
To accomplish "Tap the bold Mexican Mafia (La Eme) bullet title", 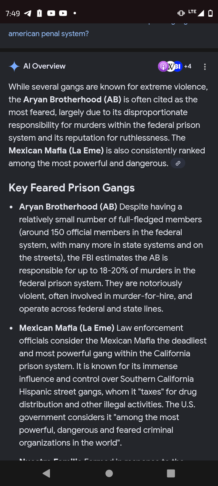I will pyautogui.click(x=67, y=328).
